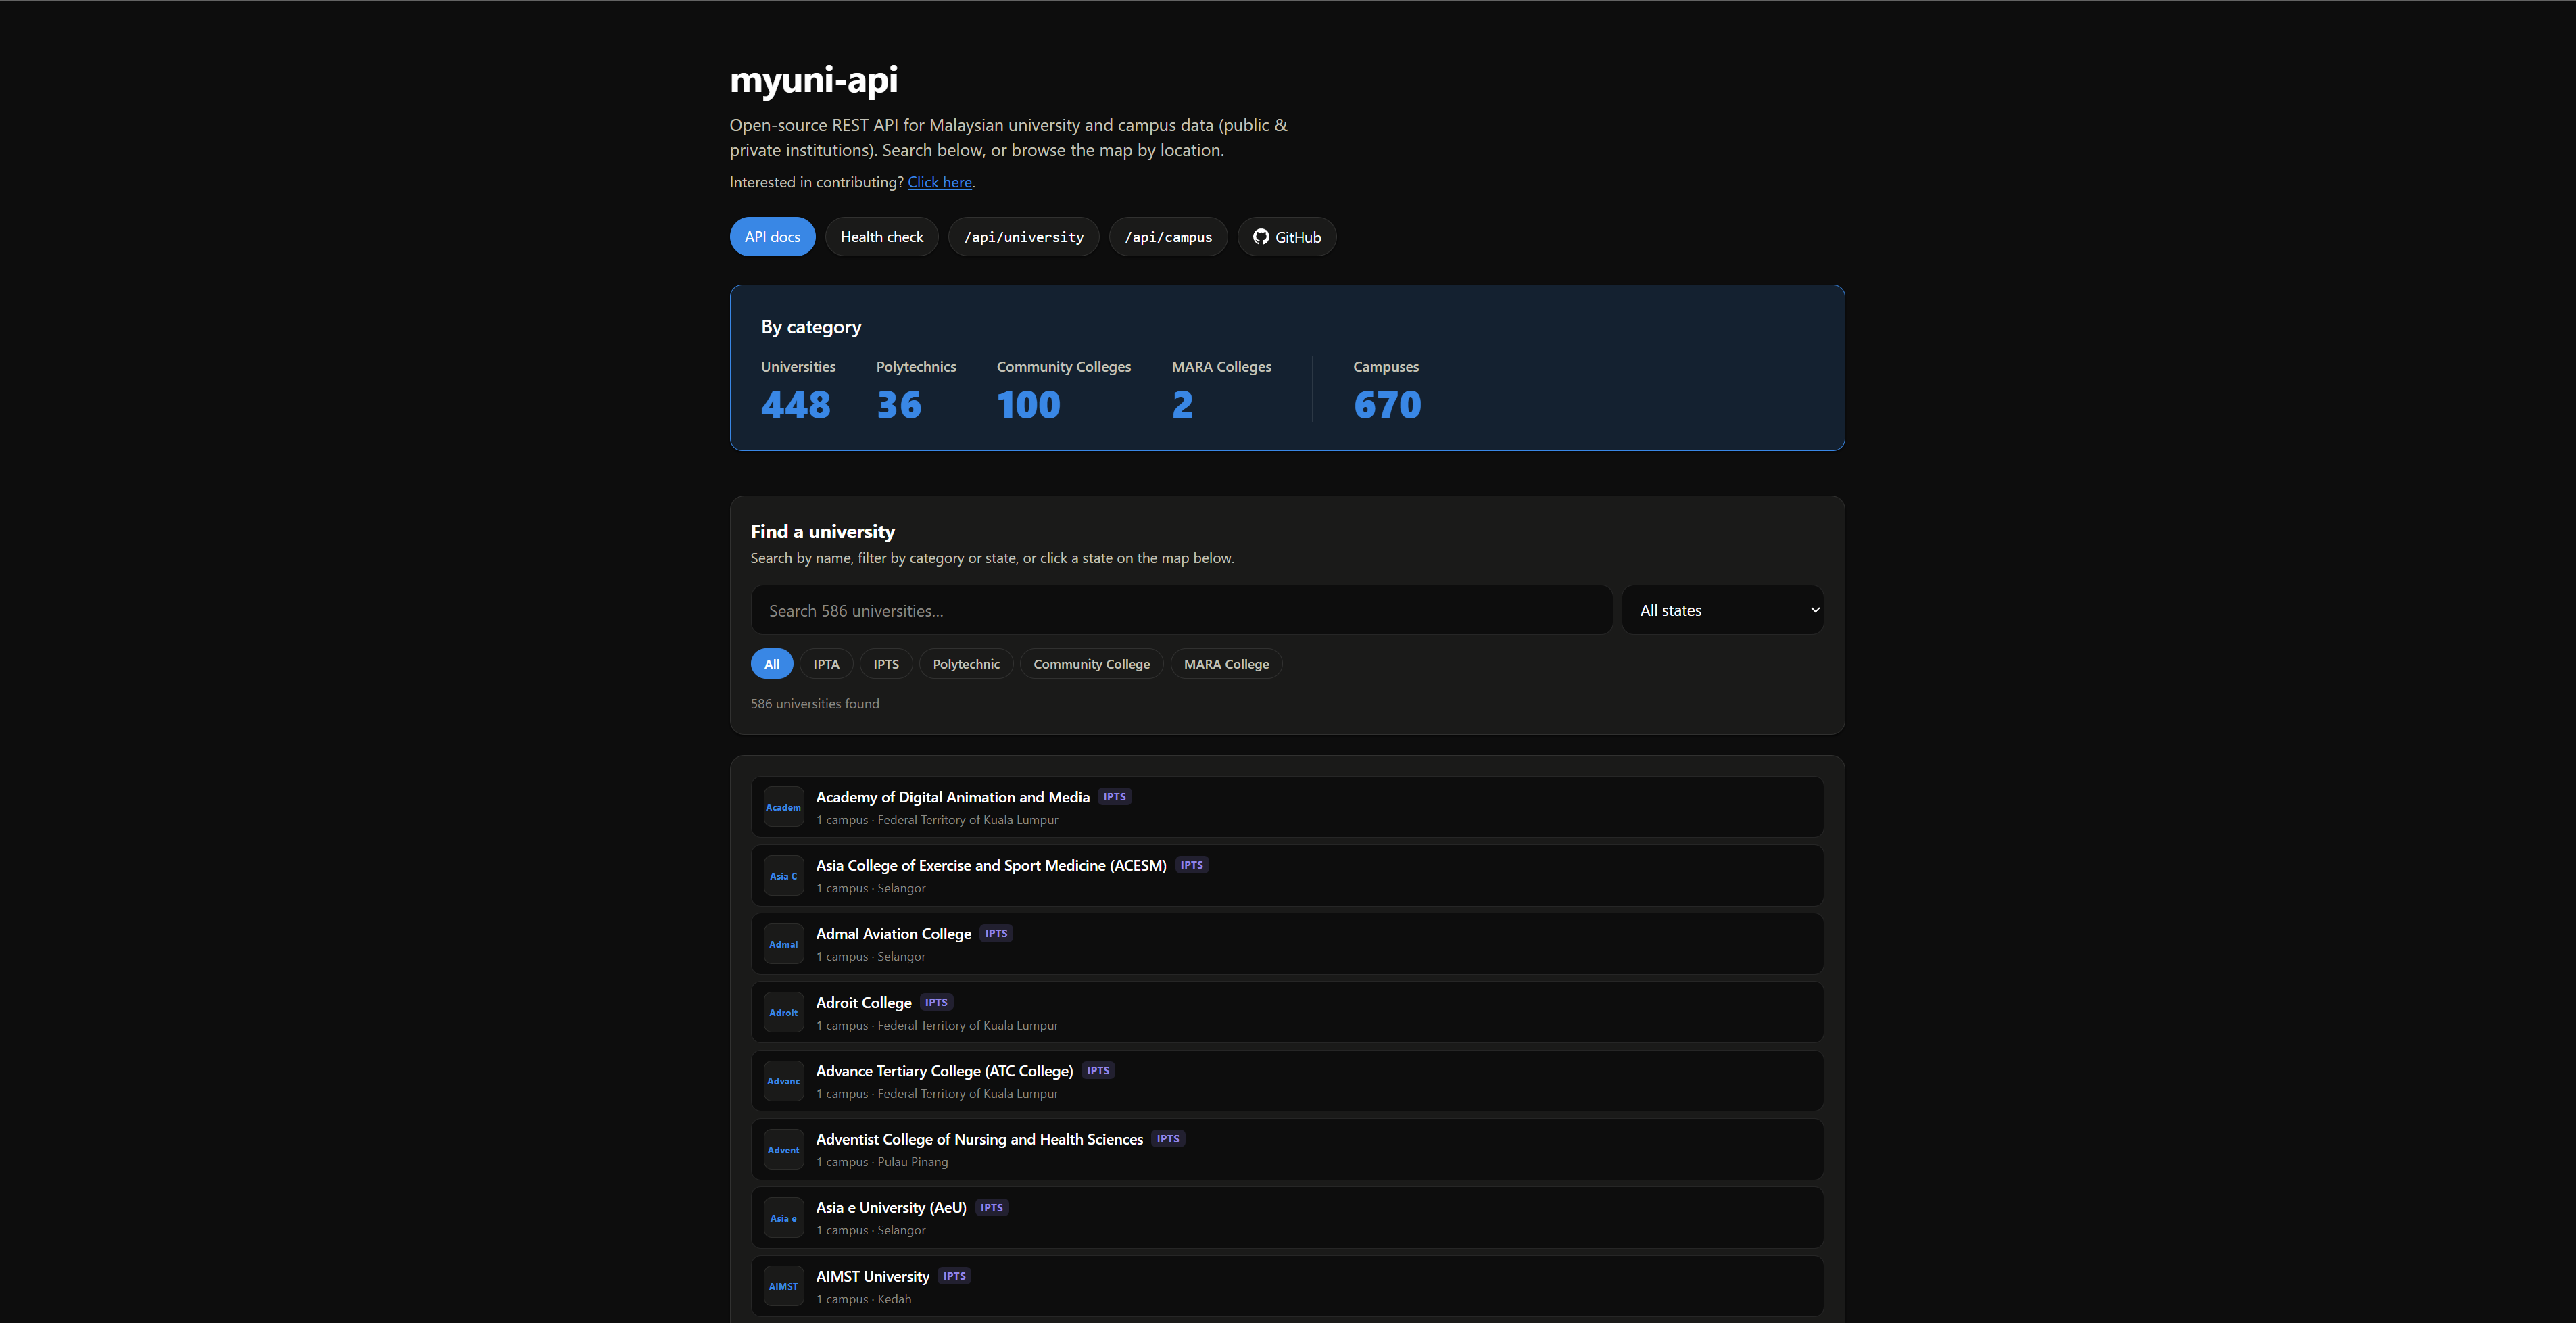The image size is (2576, 1323).
Task: Open the API docs button
Action: coord(772,237)
